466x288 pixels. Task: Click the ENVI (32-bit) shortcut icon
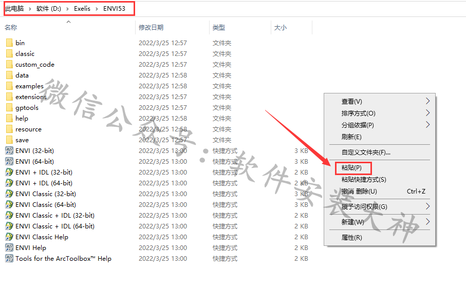point(9,150)
